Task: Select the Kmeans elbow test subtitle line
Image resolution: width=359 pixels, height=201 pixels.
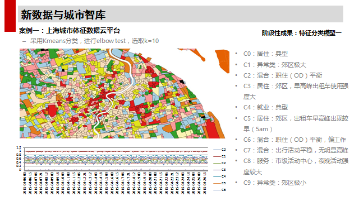Action: pos(91,41)
